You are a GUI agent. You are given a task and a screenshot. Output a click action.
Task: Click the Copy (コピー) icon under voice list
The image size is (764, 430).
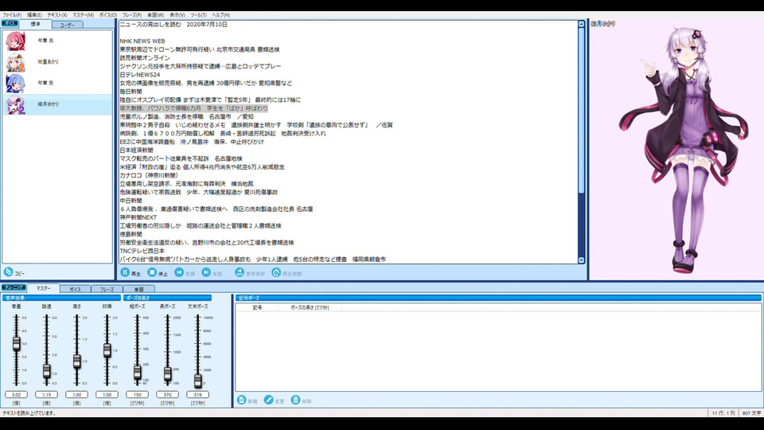(8, 272)
